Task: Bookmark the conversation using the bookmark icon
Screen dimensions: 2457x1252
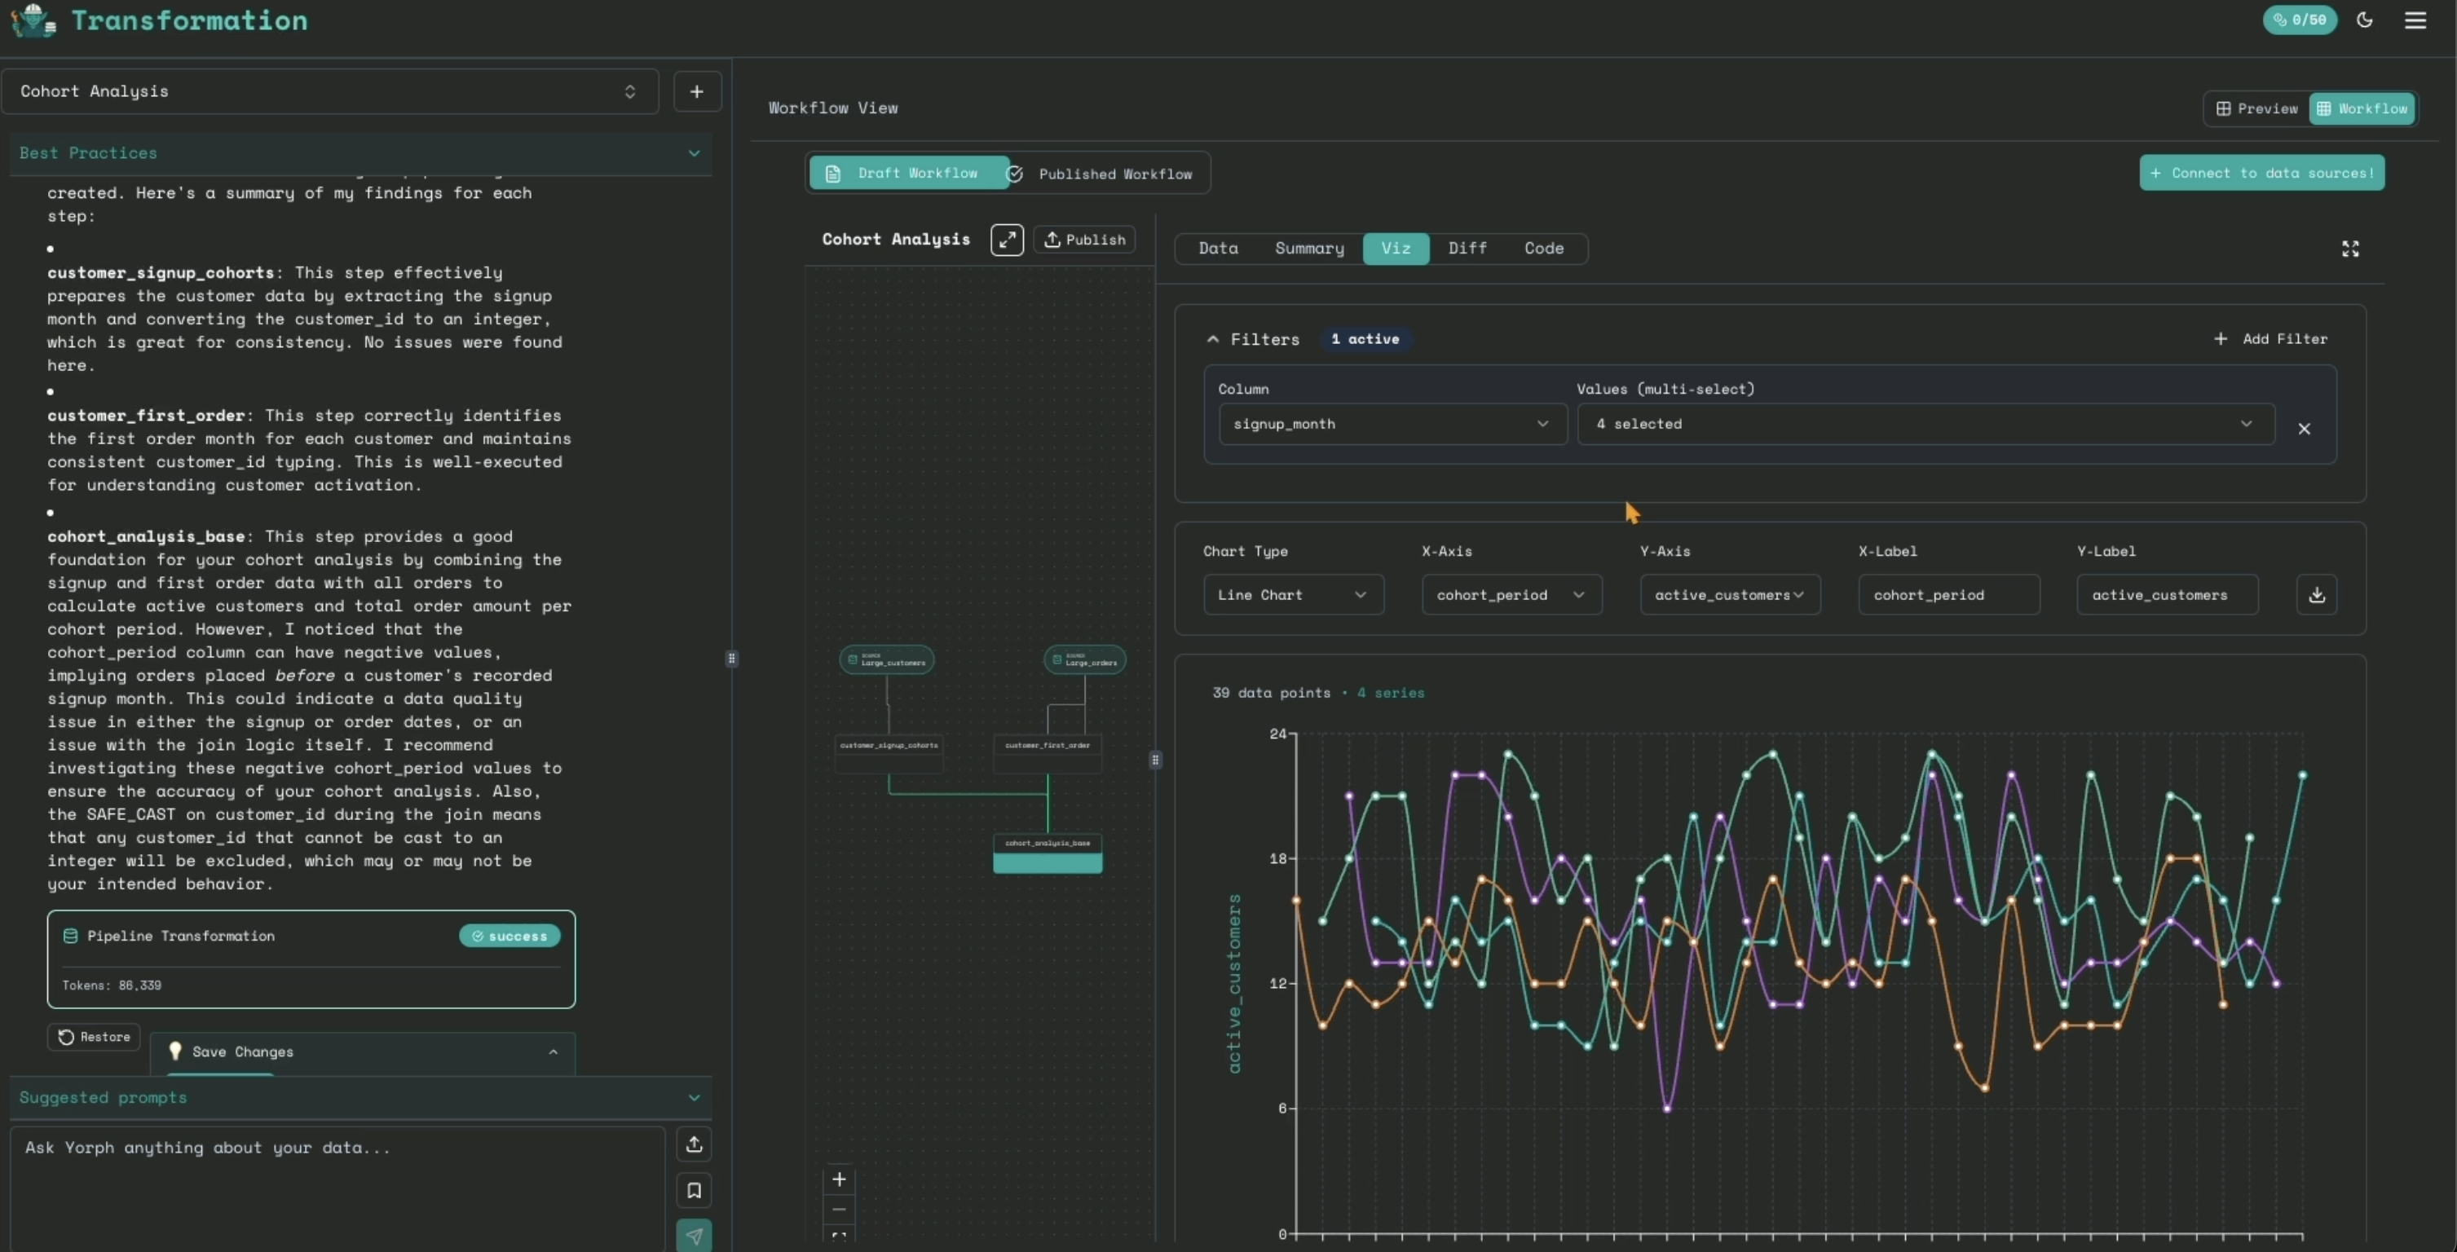Action: 695,1190
